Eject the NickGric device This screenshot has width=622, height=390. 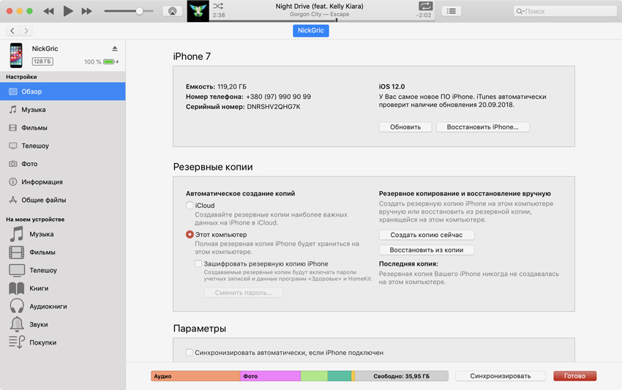pos(115,48)
